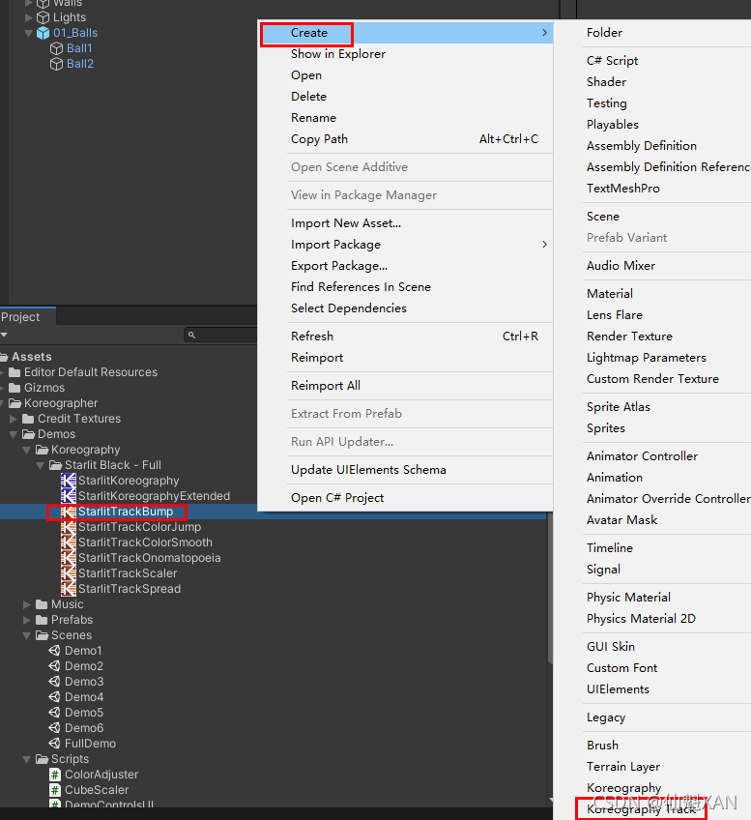Choose Export Package... menu entry
Viewport: 751px width, 820px height.
(406, 266)
